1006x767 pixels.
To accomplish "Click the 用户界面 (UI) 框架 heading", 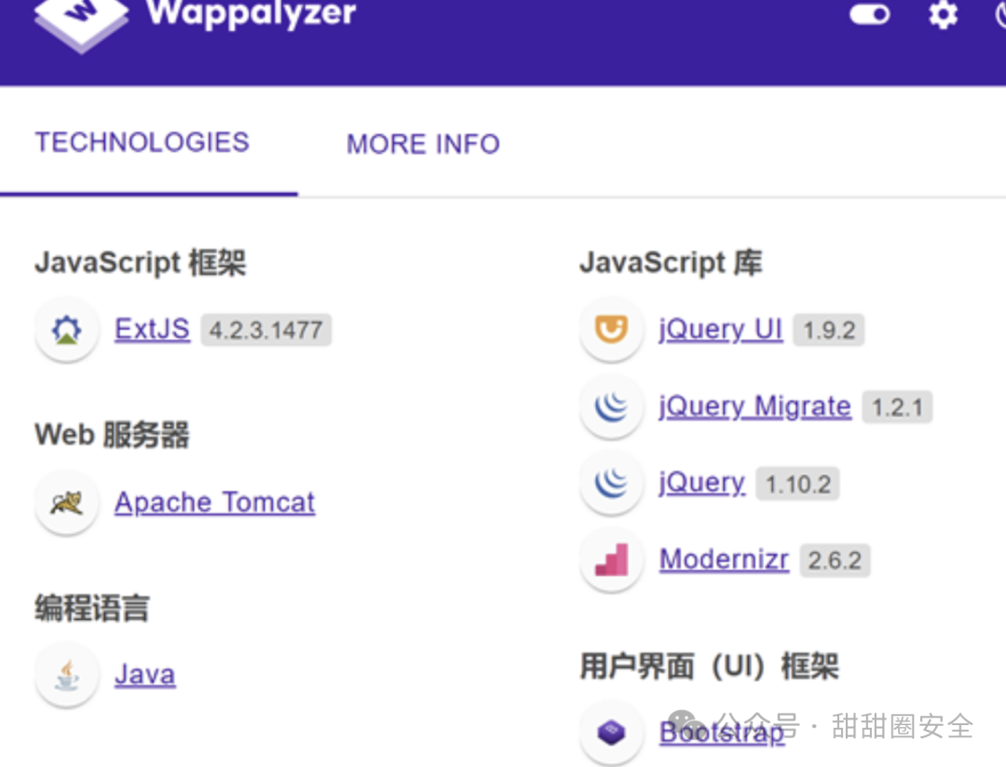I will click(x=709, y=665).
